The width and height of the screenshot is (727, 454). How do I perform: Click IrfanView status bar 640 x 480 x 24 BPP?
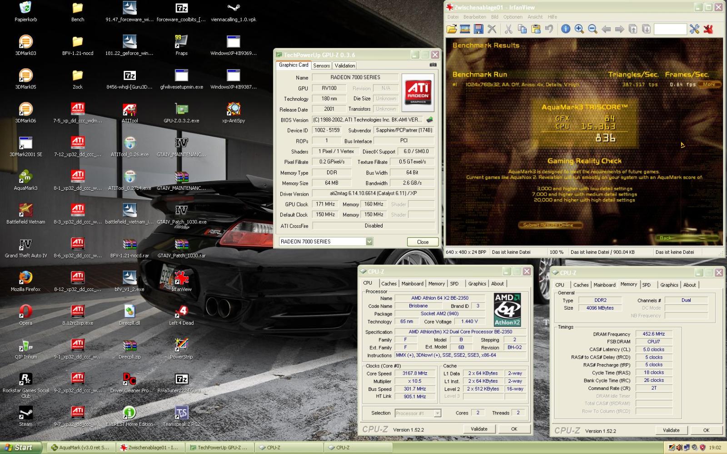466,252
